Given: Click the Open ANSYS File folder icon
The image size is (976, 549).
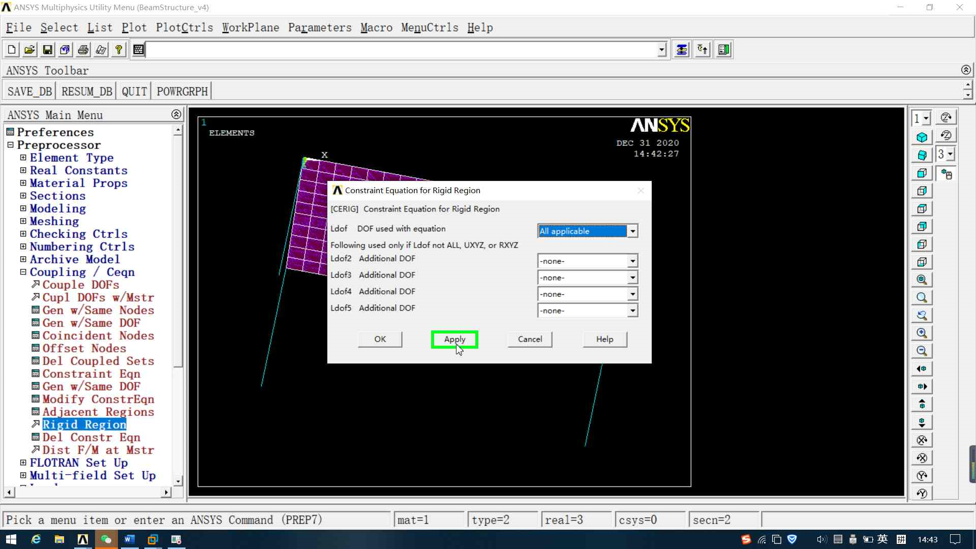Looking at the screenshot, I should click(x=29, y=49).
